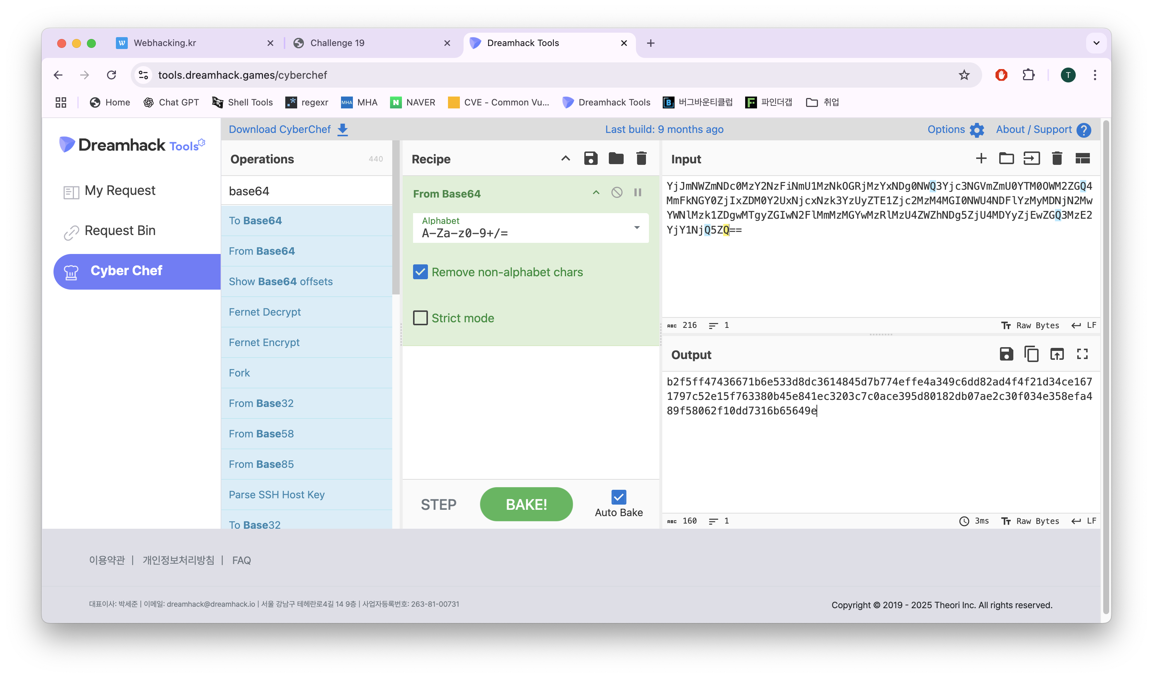Collapse the Recipe pane chevron
1153x678 pixels.
tap(565, 159)
